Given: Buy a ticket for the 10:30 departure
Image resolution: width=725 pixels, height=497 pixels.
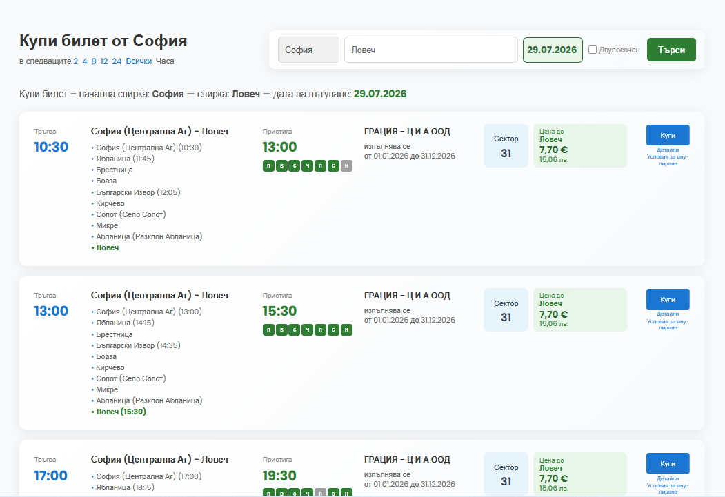Looking at the screenshot, I should coord(668,135).
